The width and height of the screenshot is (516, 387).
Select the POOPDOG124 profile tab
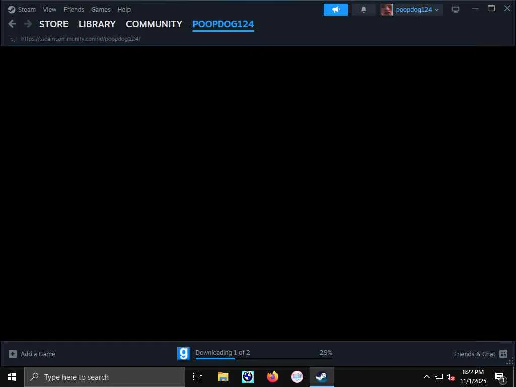point(223,24)
